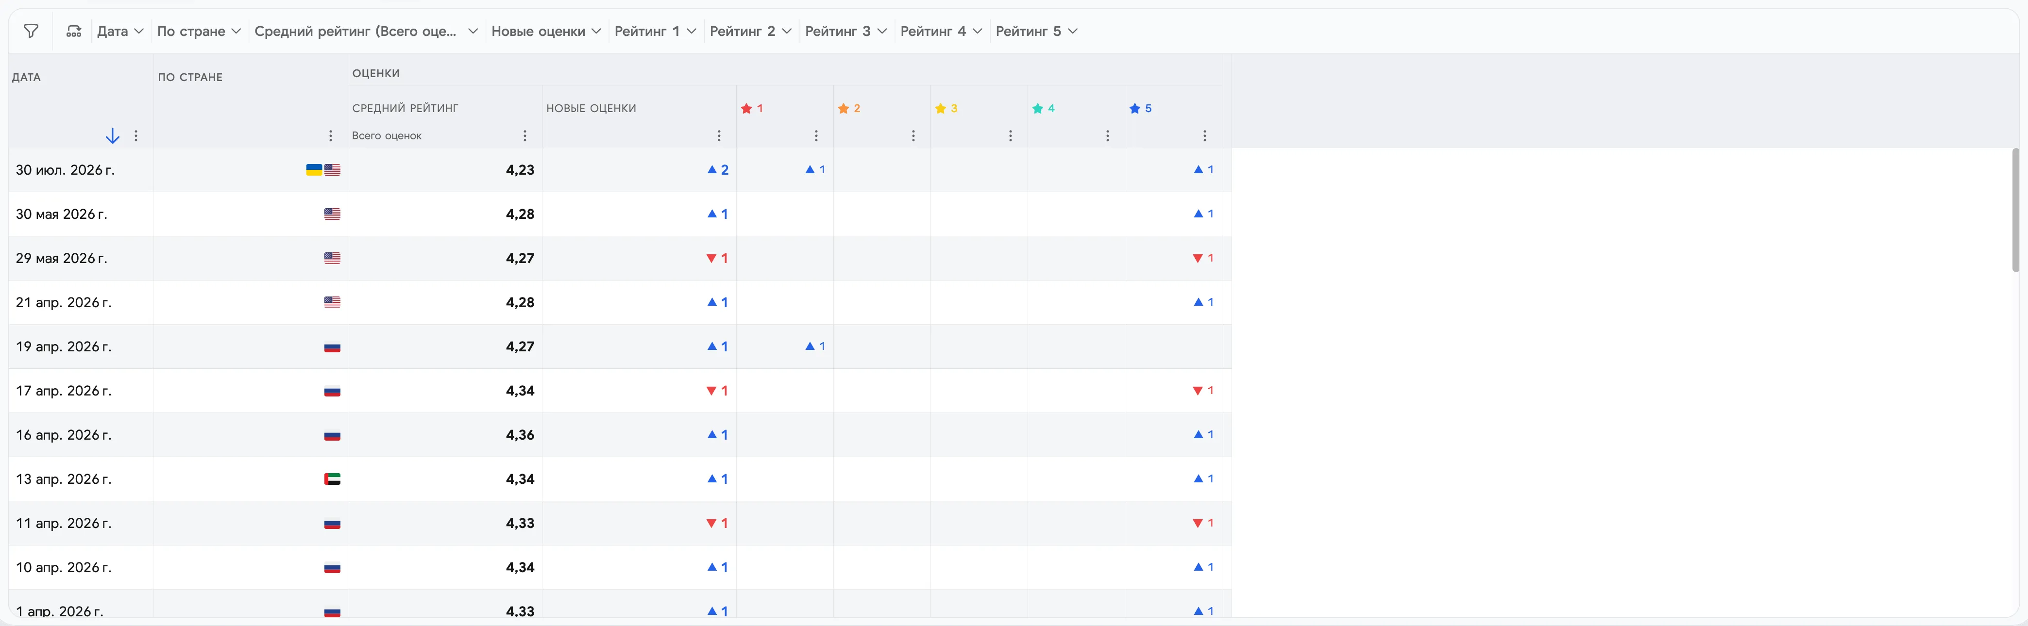The width and height of the screenshot is (2028, 626).
Task: Expand the Рейтинг 3 dropdown
Action: pyautogui.click(x=845, y=32)
